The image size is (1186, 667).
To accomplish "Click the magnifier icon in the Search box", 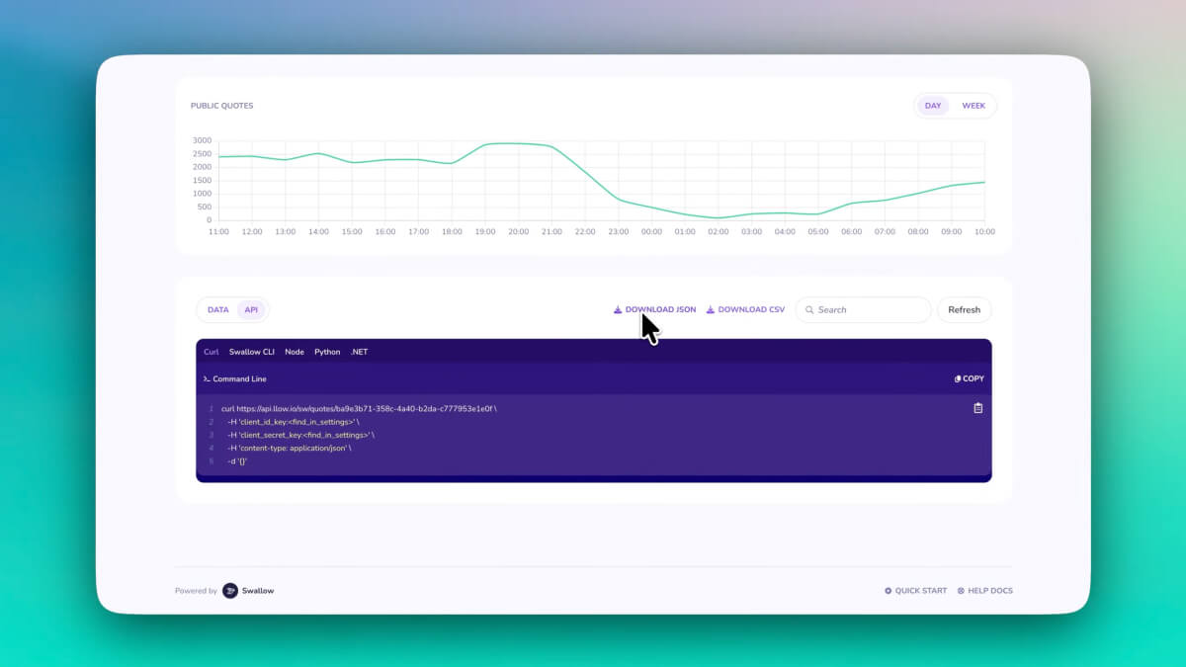I will [x=809, y=310].
